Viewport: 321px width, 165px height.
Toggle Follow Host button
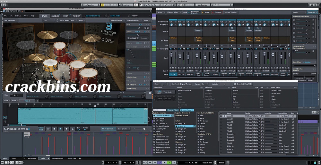(x=41, y=129)
